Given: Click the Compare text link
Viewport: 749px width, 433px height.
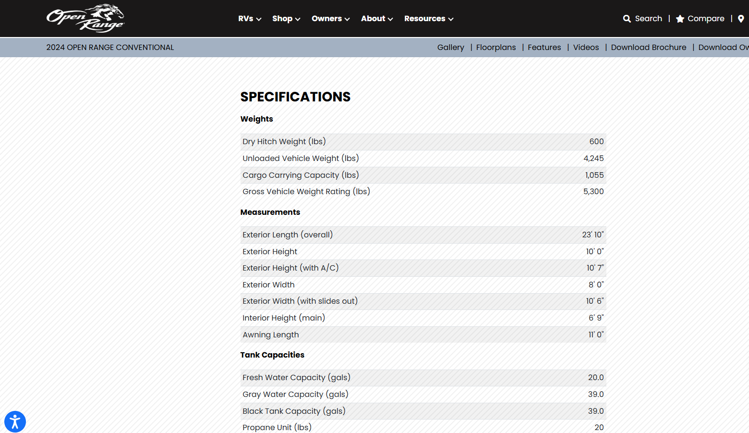Looking at the screenshot, I should coord(706,19).
